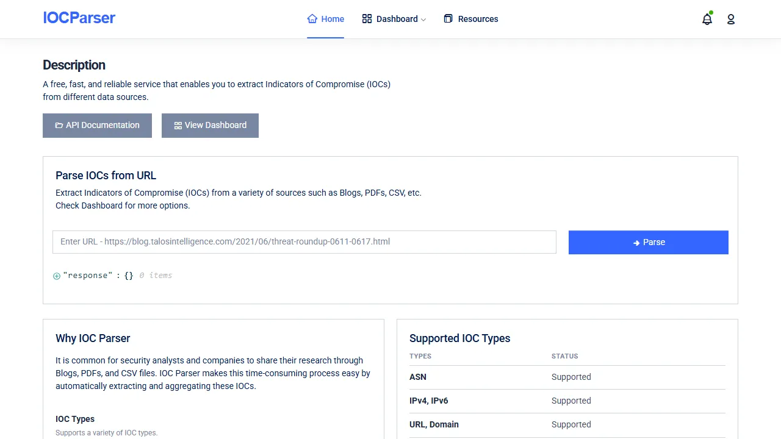Click the arrow icon inside the Parse button

coord(636,242)
